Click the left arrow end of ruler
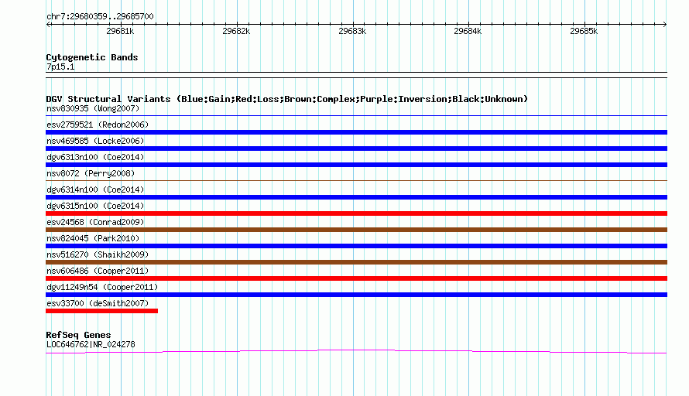 [x=48, y=24]
